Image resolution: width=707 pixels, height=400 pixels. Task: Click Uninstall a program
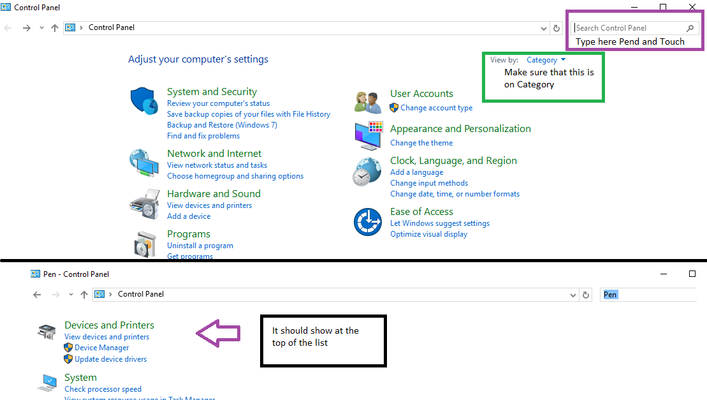click(200, 246)
